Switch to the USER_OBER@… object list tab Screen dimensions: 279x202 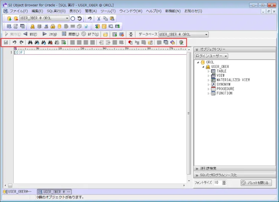[x=17, y=192]
